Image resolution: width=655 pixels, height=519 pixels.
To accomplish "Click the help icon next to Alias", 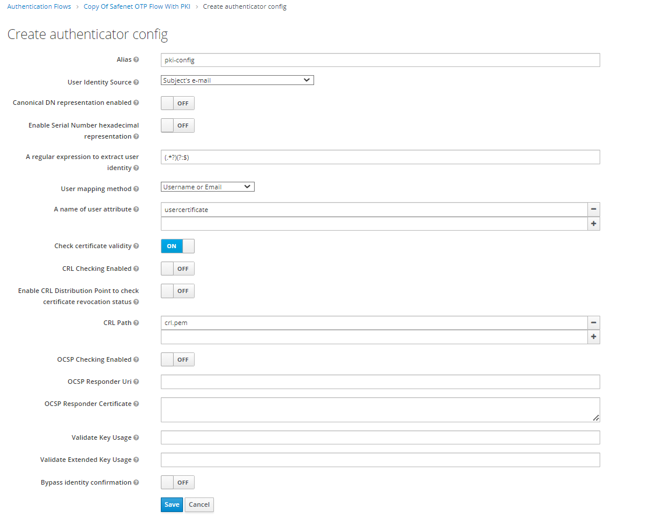I will click(136, 60).
